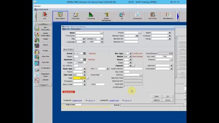Open Waitlist in sidebar

coord(43,40)
